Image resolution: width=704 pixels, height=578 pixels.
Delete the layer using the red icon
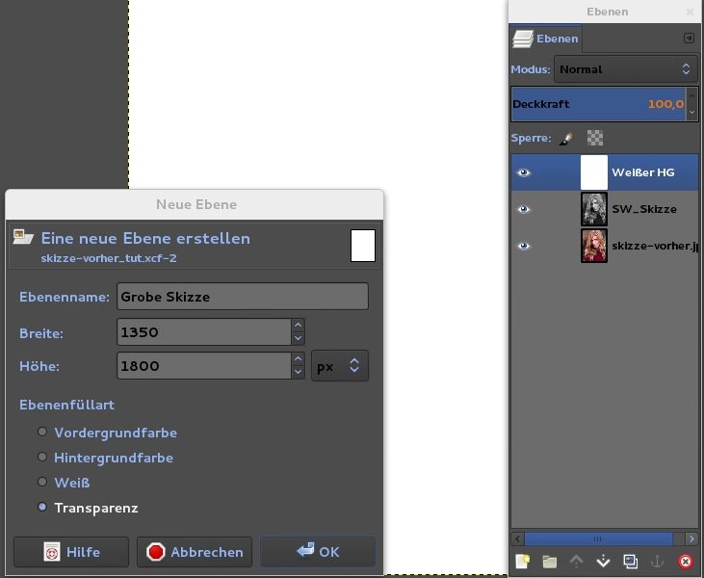pos(685,561)
